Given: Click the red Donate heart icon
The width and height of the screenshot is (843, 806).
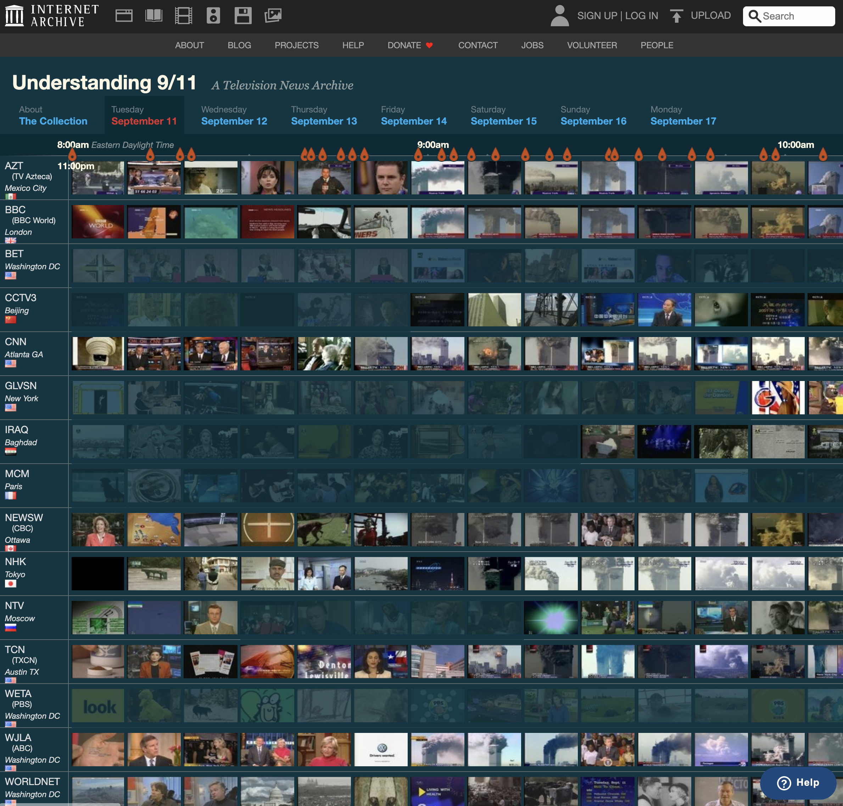Looking at the screenshot, I should 429,45.
